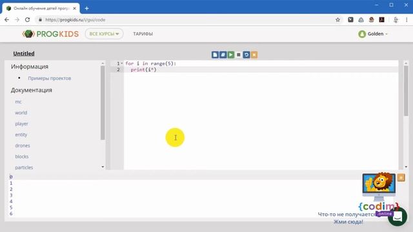Click the third browser extension icon
Viewport: 413px width, 232px height.
coord(372,20)
